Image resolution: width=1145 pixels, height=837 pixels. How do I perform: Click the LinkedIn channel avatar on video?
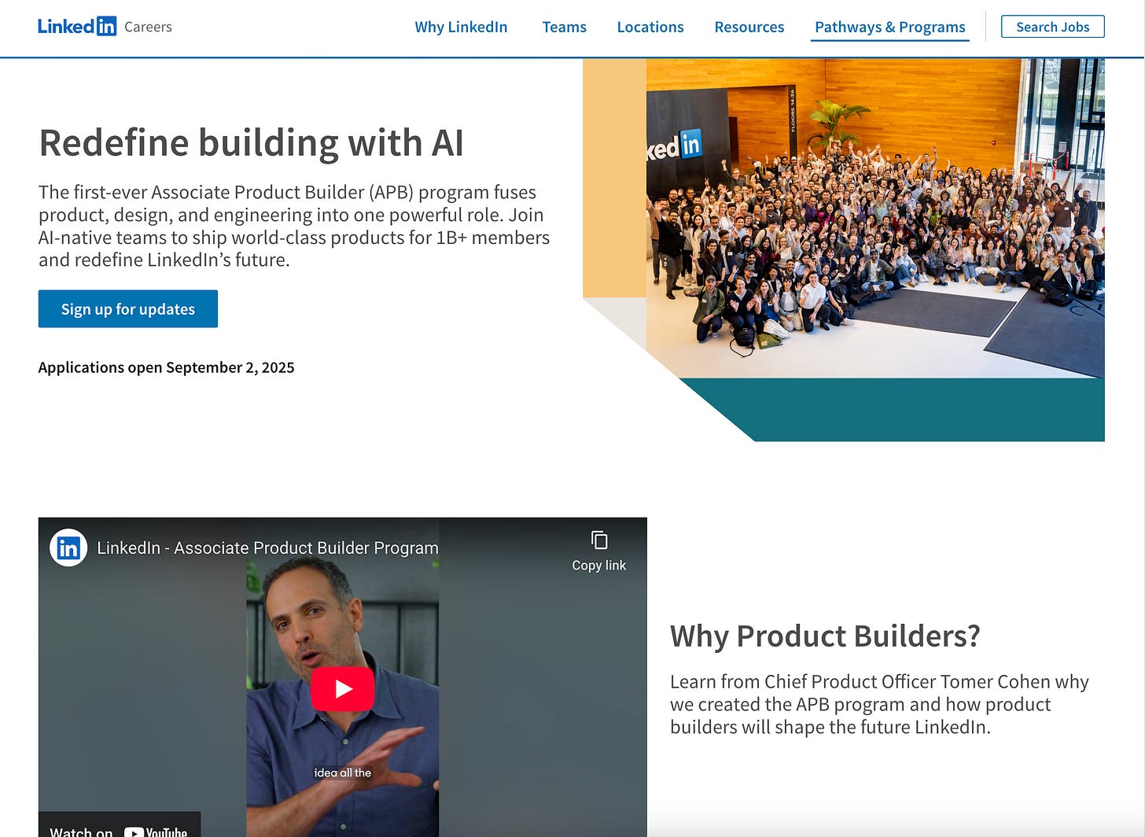click(x=68, y=548)
